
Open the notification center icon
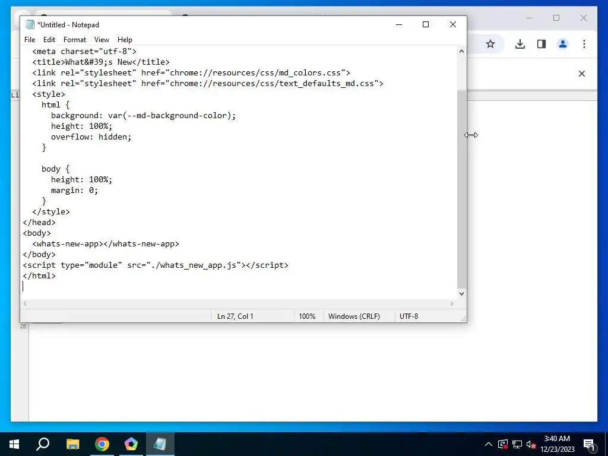point(589,444)
